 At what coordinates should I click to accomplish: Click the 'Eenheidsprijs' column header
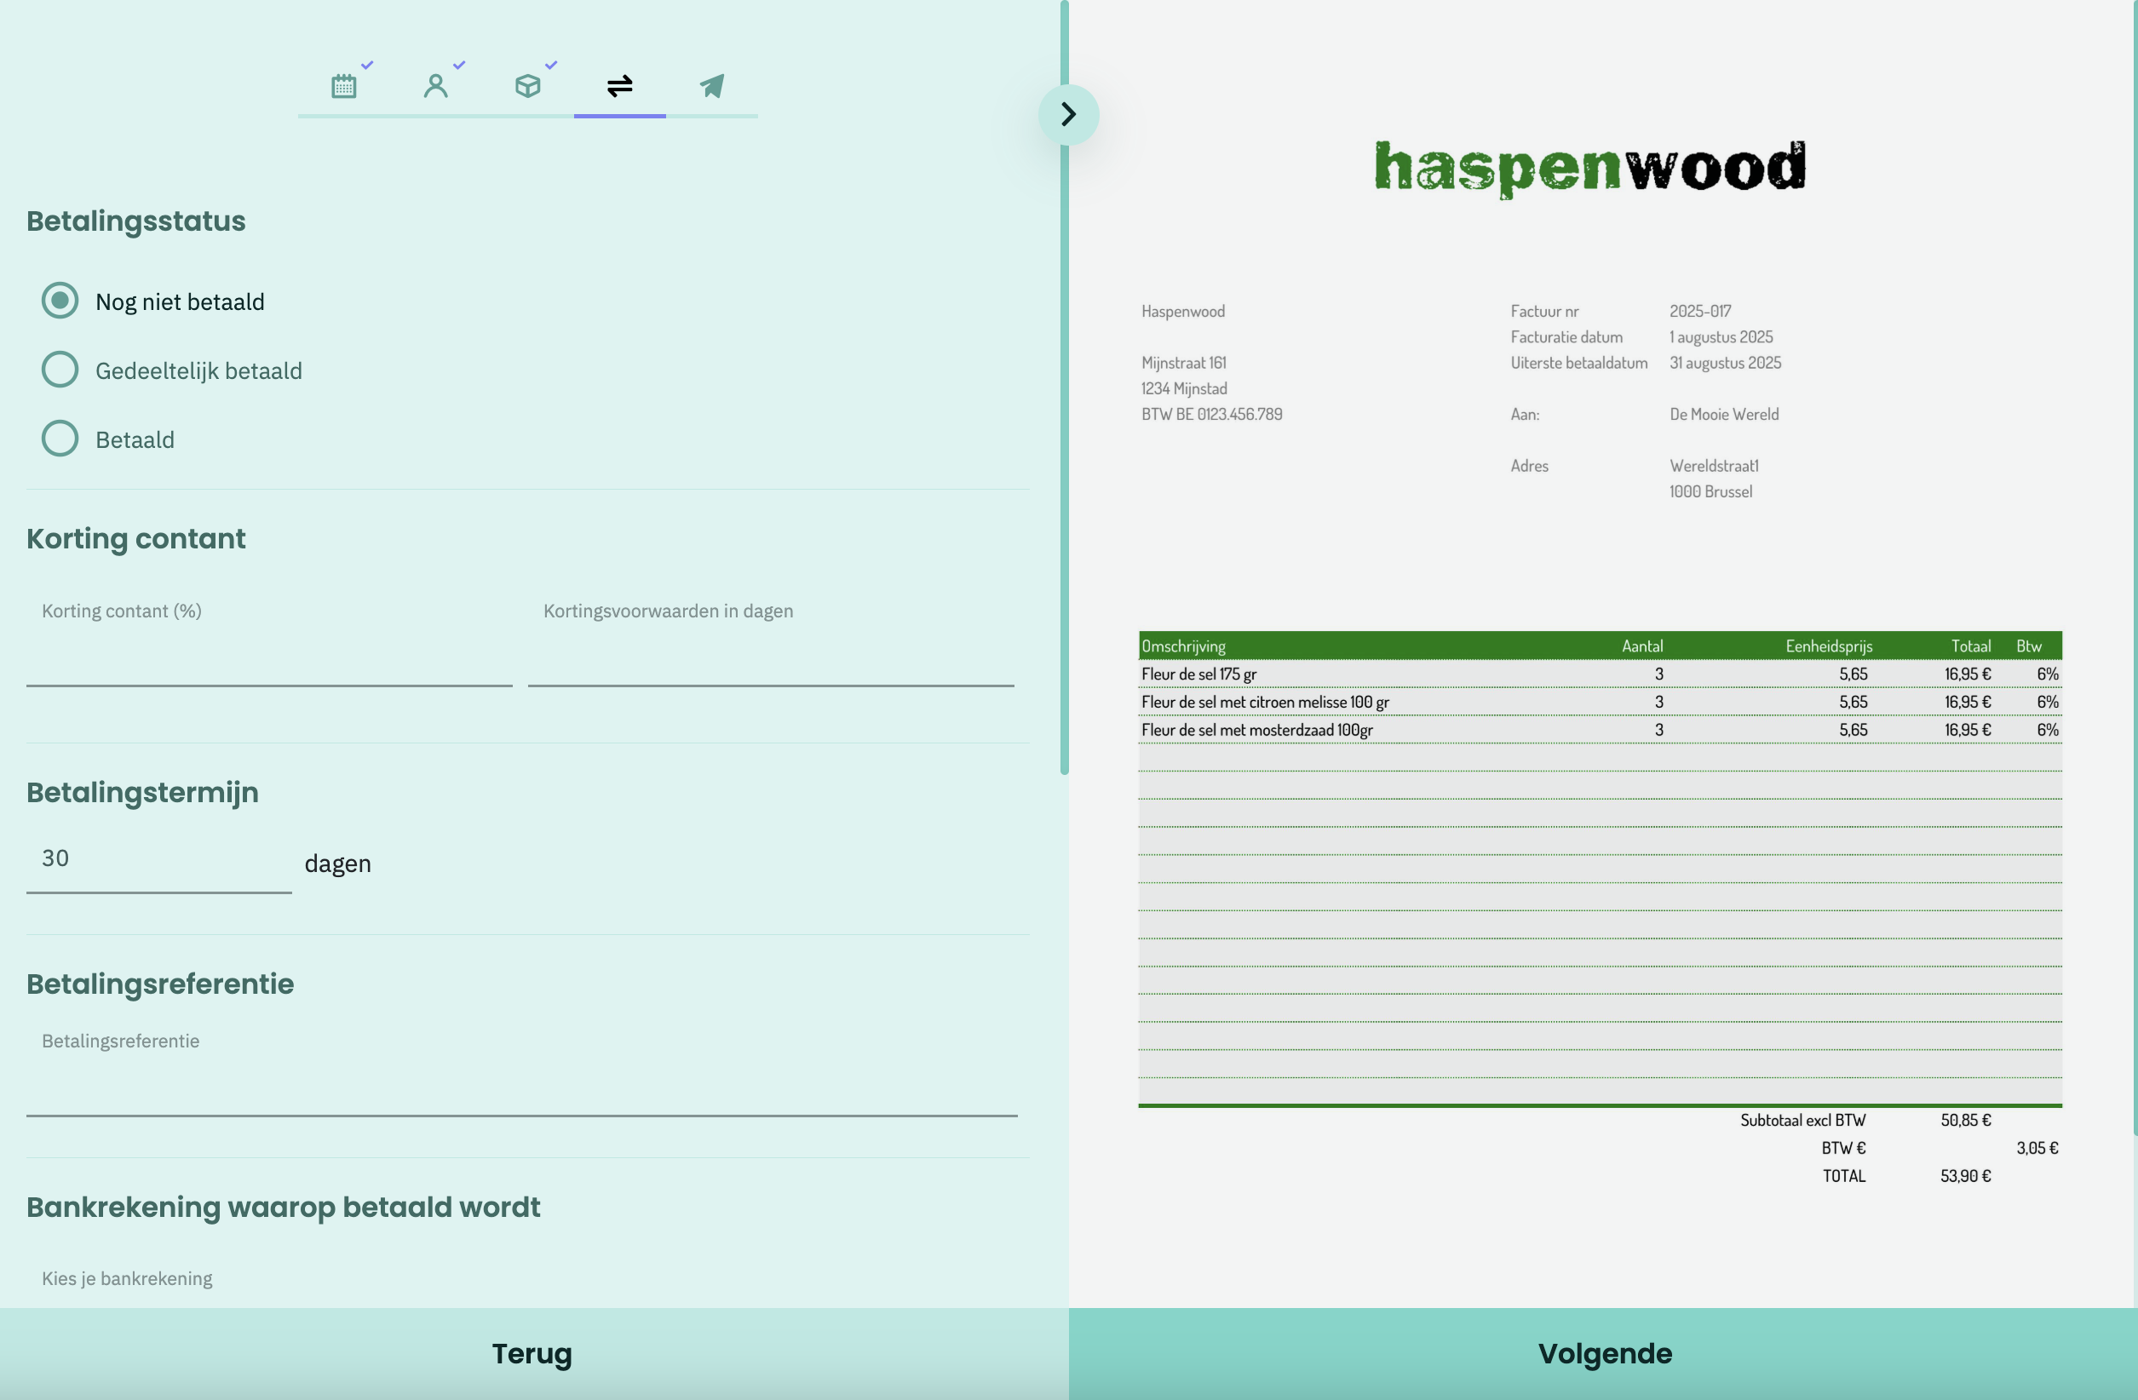[1828, 646]
